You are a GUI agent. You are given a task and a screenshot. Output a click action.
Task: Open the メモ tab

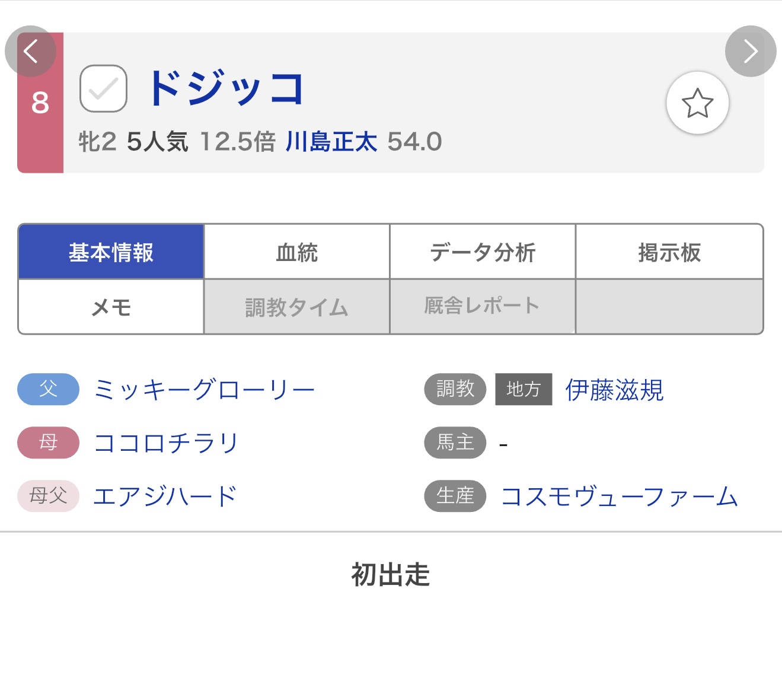[111, 307]
